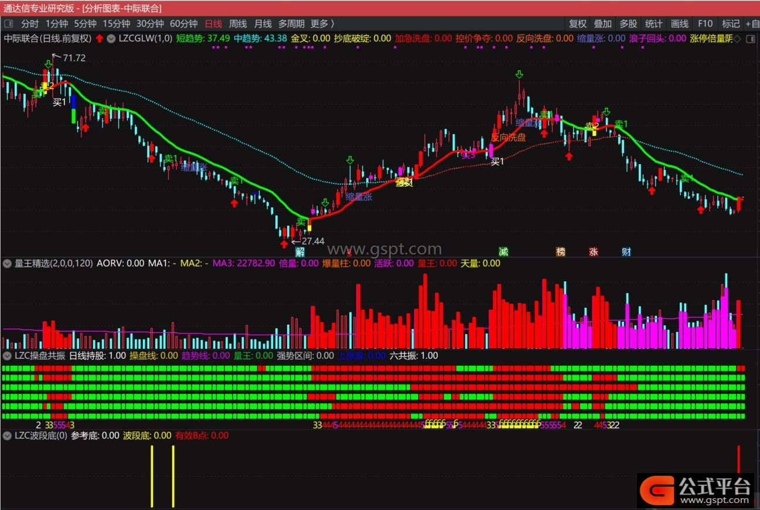Click the 复权 button
Viewport: 760px width, 510px height.
coord(578,23)
